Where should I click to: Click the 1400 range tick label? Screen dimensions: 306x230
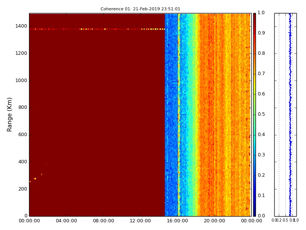pos(21,26)
